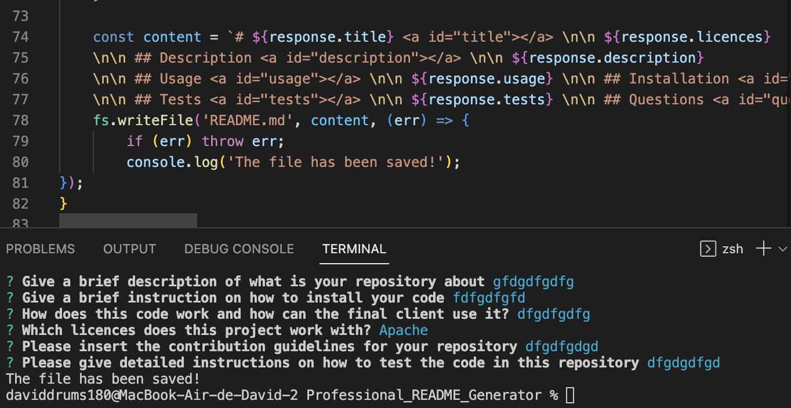Switch to the PROBLEMS tab
Image resolution: width=791 pixels, height=408 pixels.
click(40, 249)
